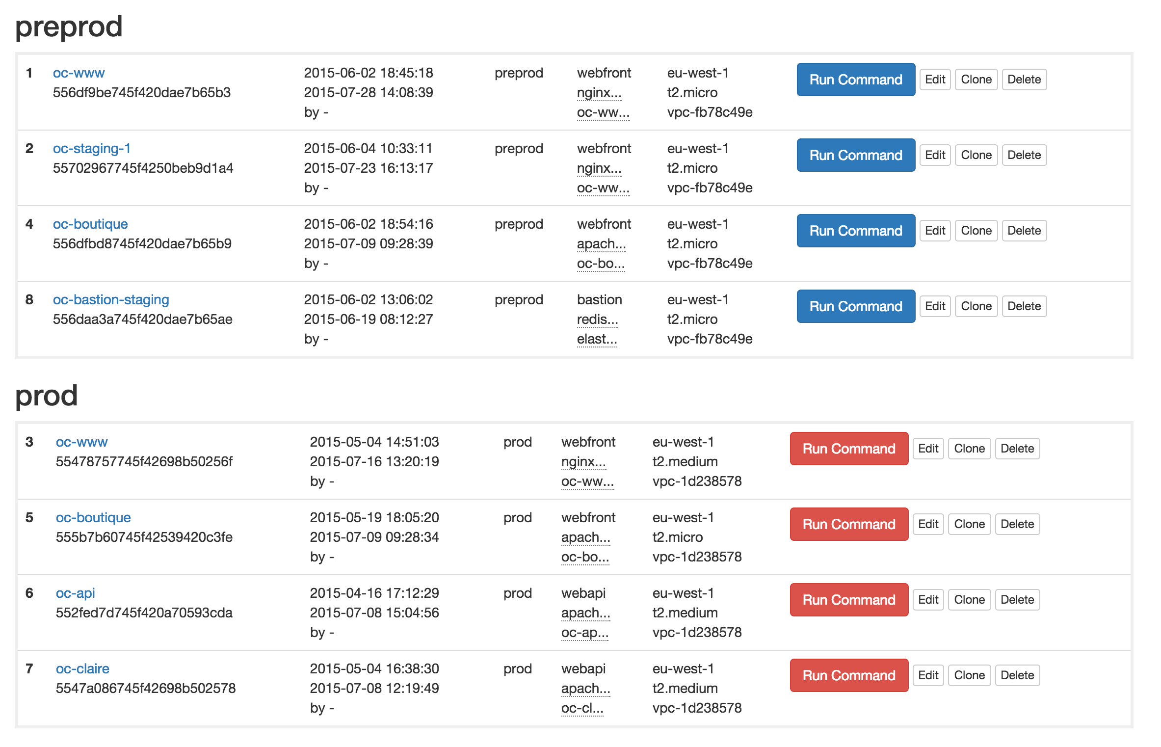The width and height of the screenshot is (1161, 747).
Task: Open the preprod oc-www app link
Action: tap(79, 73)
